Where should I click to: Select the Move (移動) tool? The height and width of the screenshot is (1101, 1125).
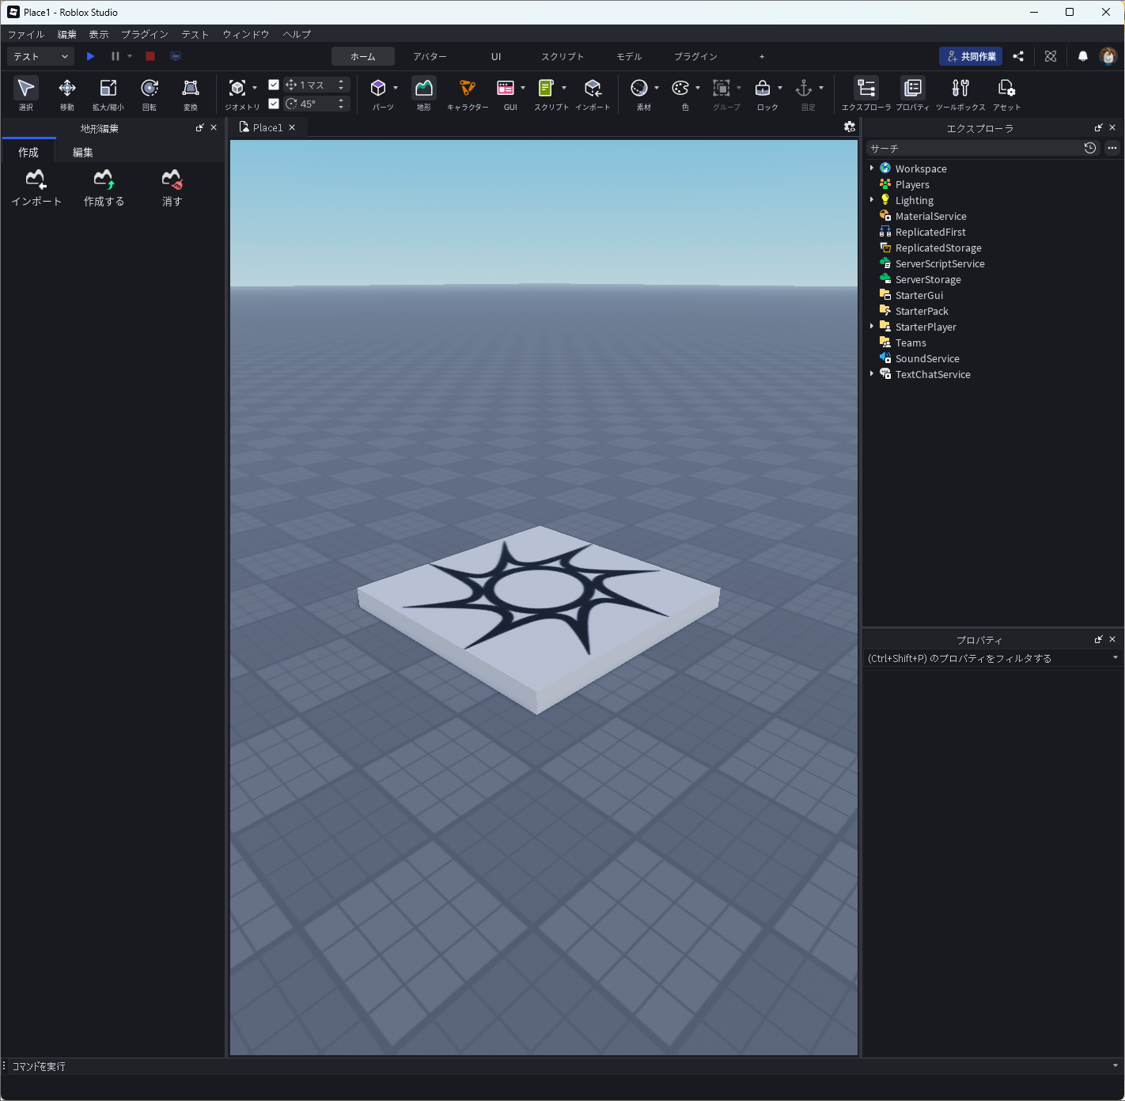67,93
